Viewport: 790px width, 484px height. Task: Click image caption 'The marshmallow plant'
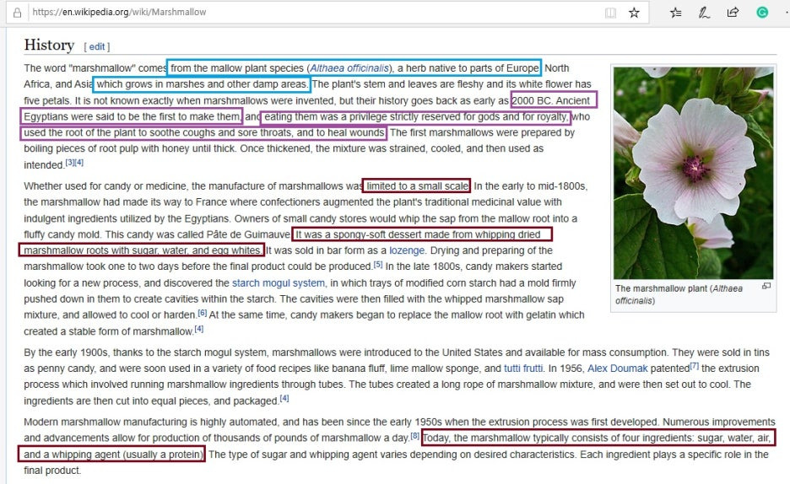click(679, 294)
